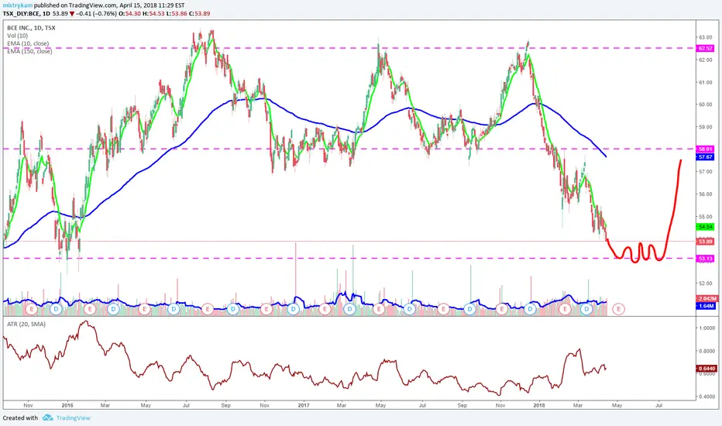Click the 2016 label on the time axis
722x426 pixels.
tap(67, 405)
